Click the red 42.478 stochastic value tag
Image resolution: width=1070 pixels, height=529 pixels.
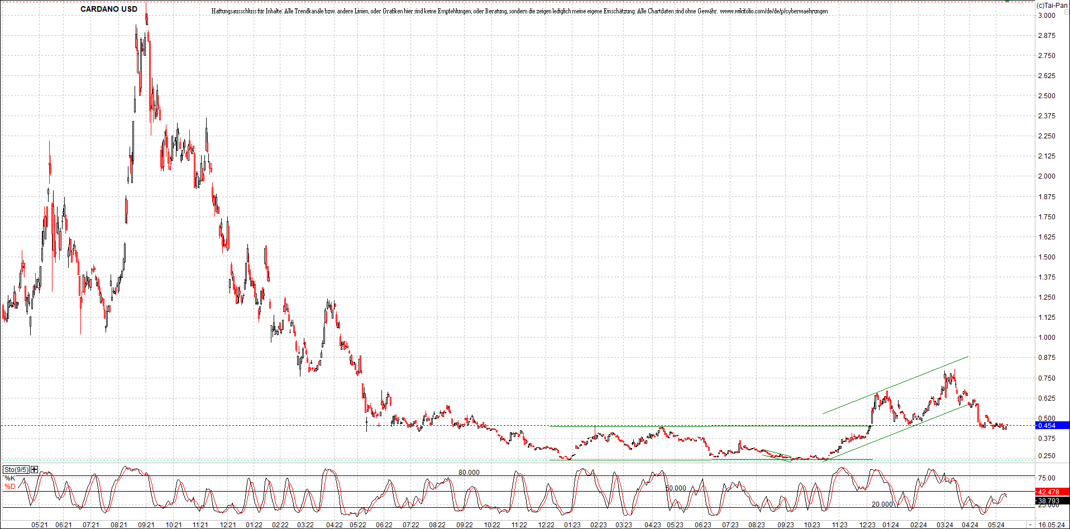[1053, 492]
